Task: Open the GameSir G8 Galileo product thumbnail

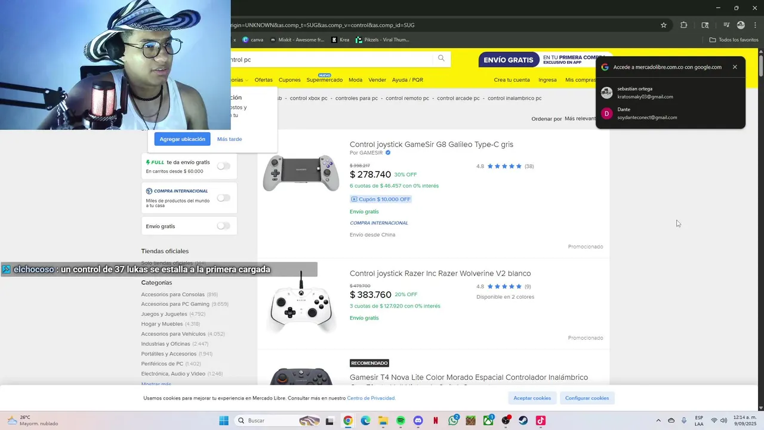Action: 301,173
